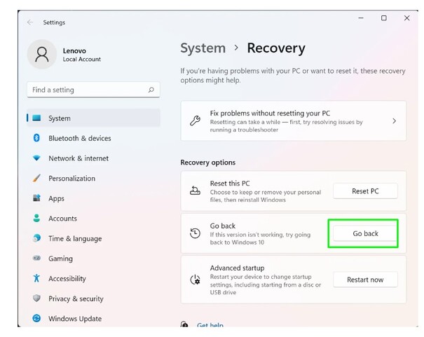Image resolution: width=424 pixels, height=337 pixels.
Task: Open Privacy & security settings
Action: [x=94, y=298]
